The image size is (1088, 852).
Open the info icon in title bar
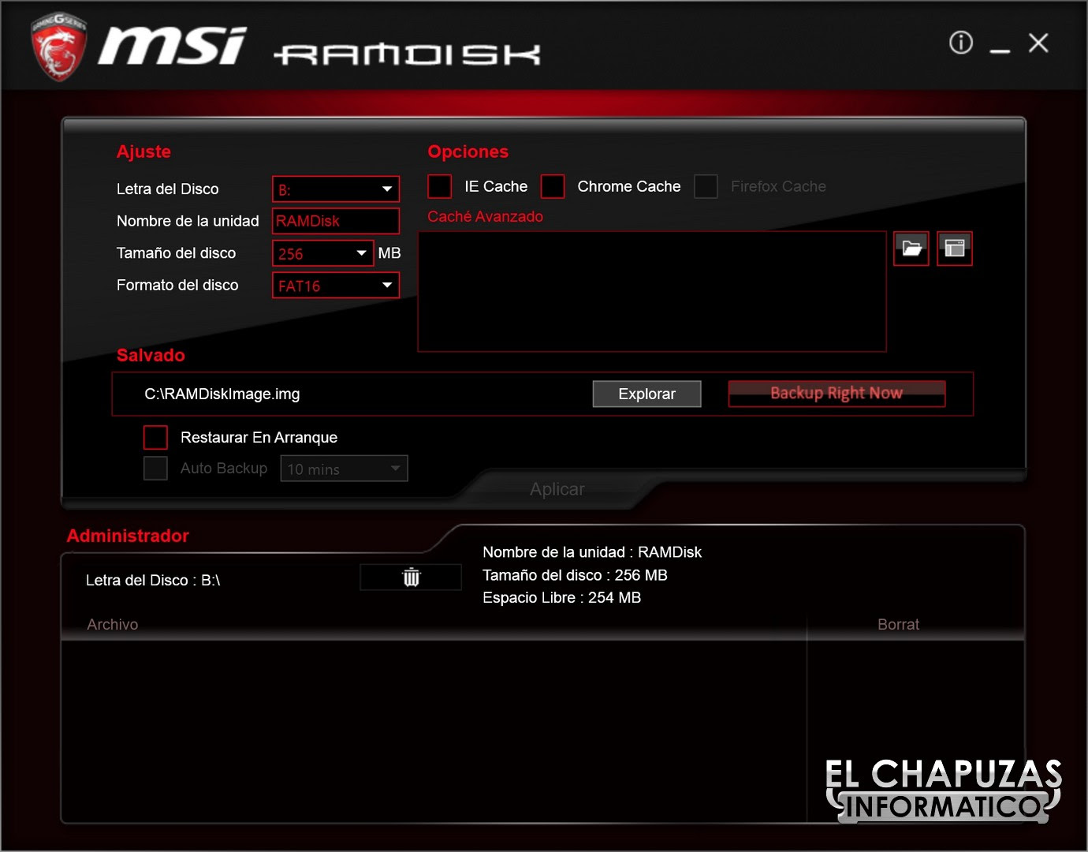click(960, 43)
